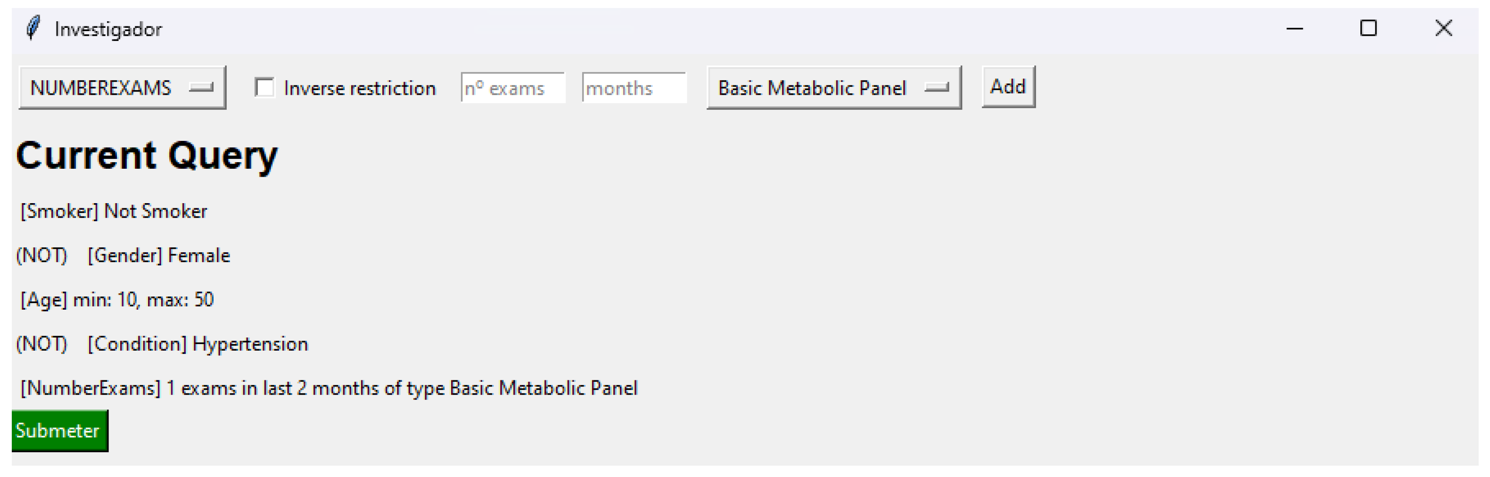Click the Current Query heading
The height and width of the screenshot is (477, 1490).
(x=147, y=156)
